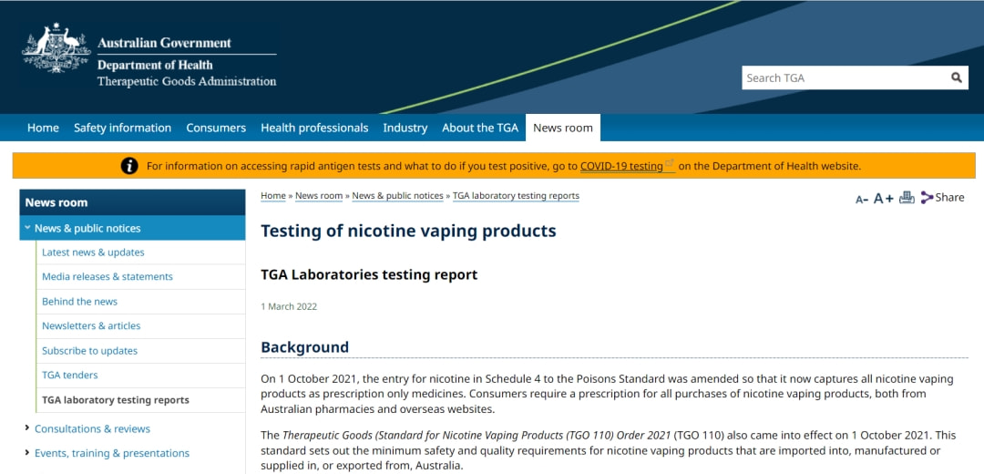Image resolution: width=984 pixels, height=474 pixels.
Task: Click TGA laboratory testing reports breadcrumb
Action: point(516,196)
